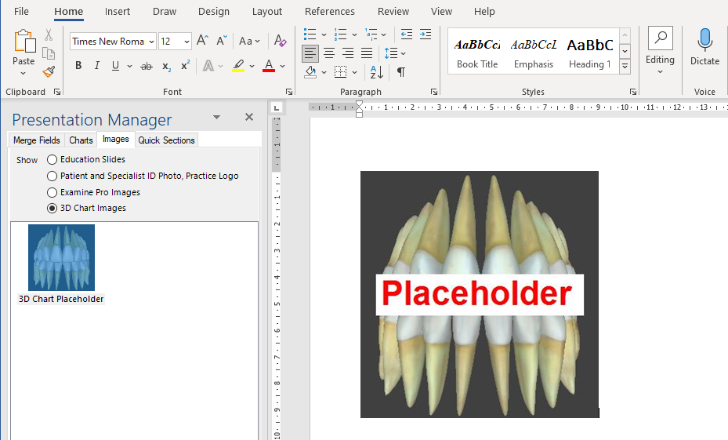Screen dimensions: 728x440
Task: Expand underline style arrow
Action: click(x=129, y=67)
